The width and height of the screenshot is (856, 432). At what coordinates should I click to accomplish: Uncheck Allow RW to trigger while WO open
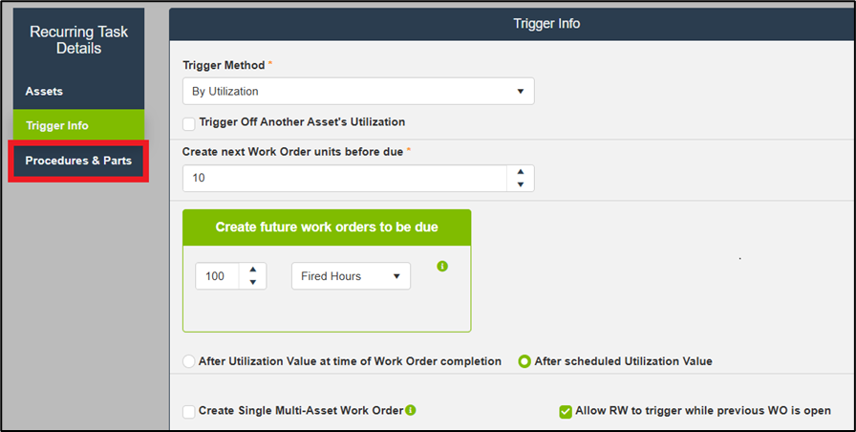tap(566, 411)
